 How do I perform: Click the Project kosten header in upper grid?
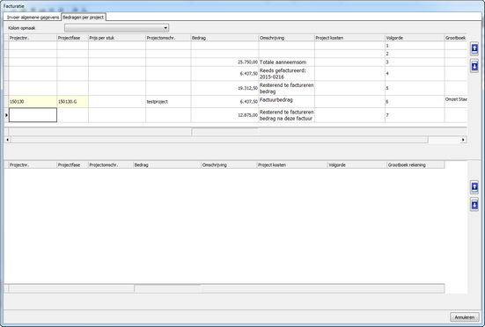pyautogui.click(x=349, y=38)
